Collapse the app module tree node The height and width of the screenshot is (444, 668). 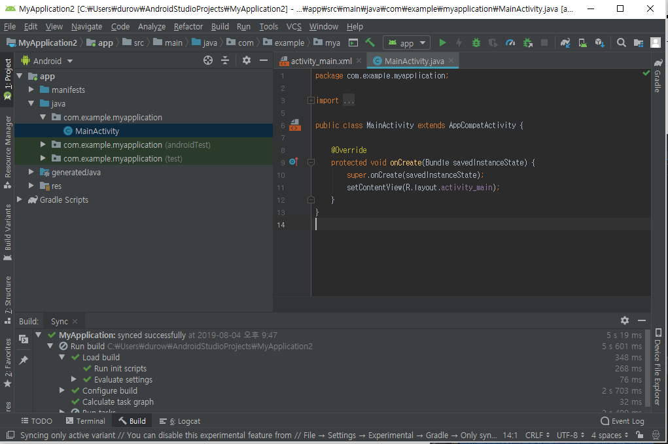(x=20, y=76)
